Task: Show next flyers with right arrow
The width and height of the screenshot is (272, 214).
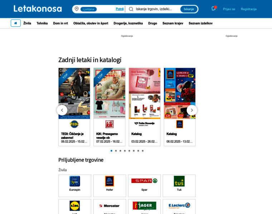Action: [192, 110]
